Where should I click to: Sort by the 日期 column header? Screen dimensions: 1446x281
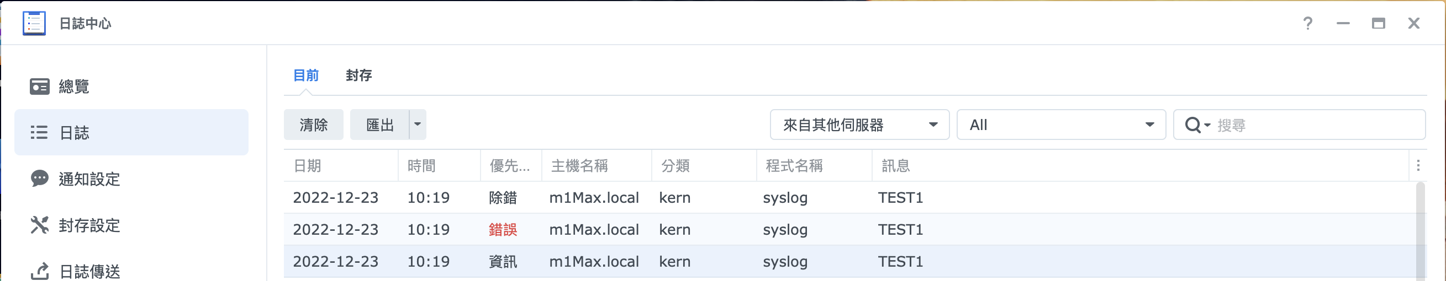341,166
